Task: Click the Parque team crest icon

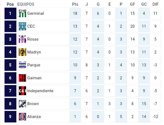Action: 22,65
